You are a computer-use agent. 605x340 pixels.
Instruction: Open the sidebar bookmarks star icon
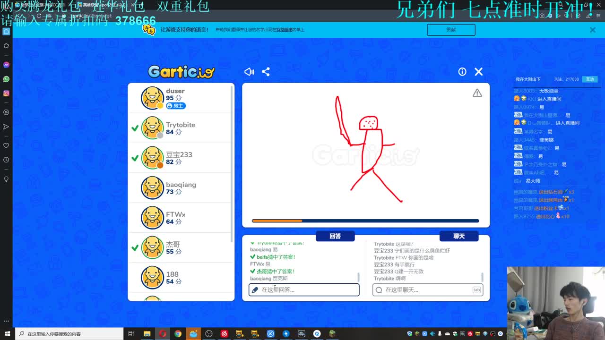pos(6,46)
